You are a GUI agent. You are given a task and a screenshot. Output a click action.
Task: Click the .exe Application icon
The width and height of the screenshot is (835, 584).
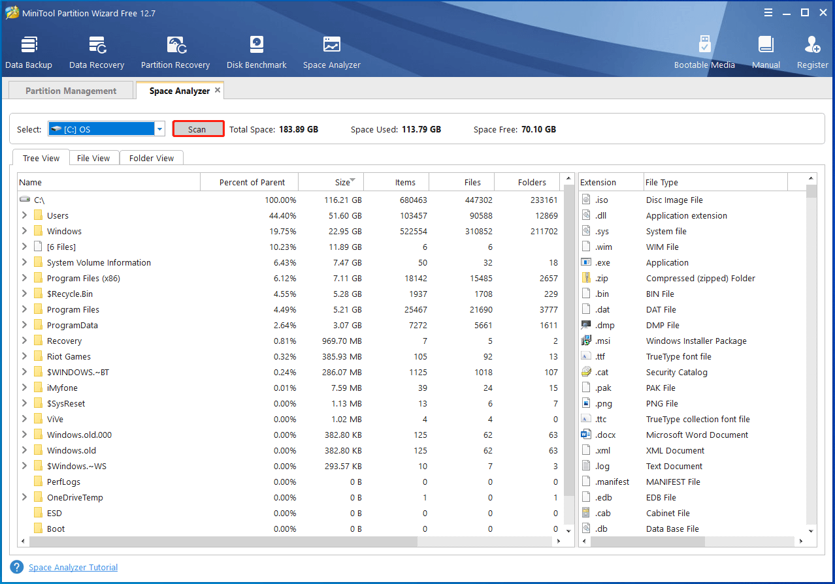(x=586, y=262)
